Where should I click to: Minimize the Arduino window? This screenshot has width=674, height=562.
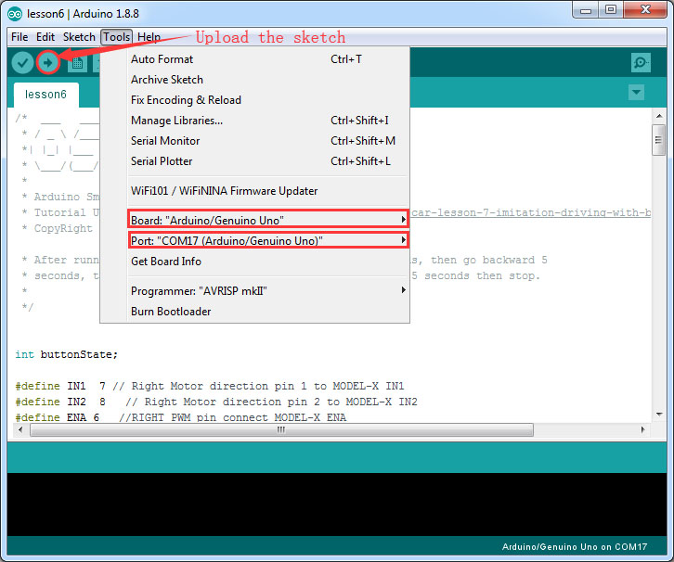point(586,10)
